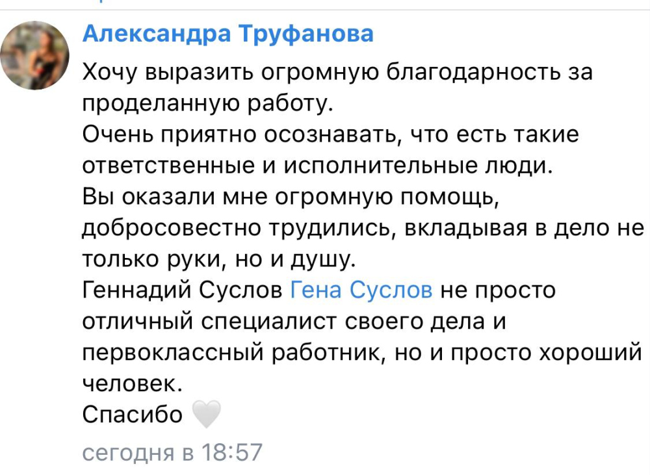Follow the Гена Суслов mention link

point(361,289)
